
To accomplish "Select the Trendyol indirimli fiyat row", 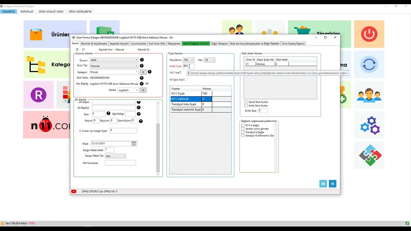I will (x=201, y=110).
